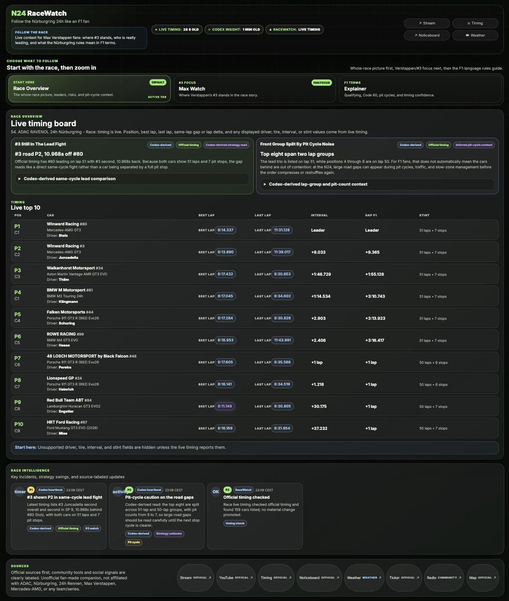Switch to the Explainer tab
509x601 pixels.
[x=420, y=89]
